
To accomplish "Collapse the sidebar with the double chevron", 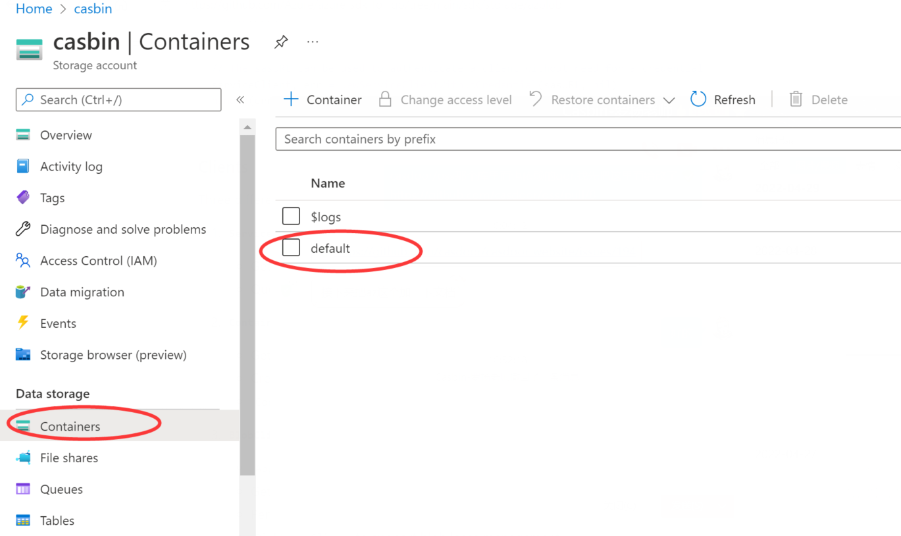I will 240,99.
